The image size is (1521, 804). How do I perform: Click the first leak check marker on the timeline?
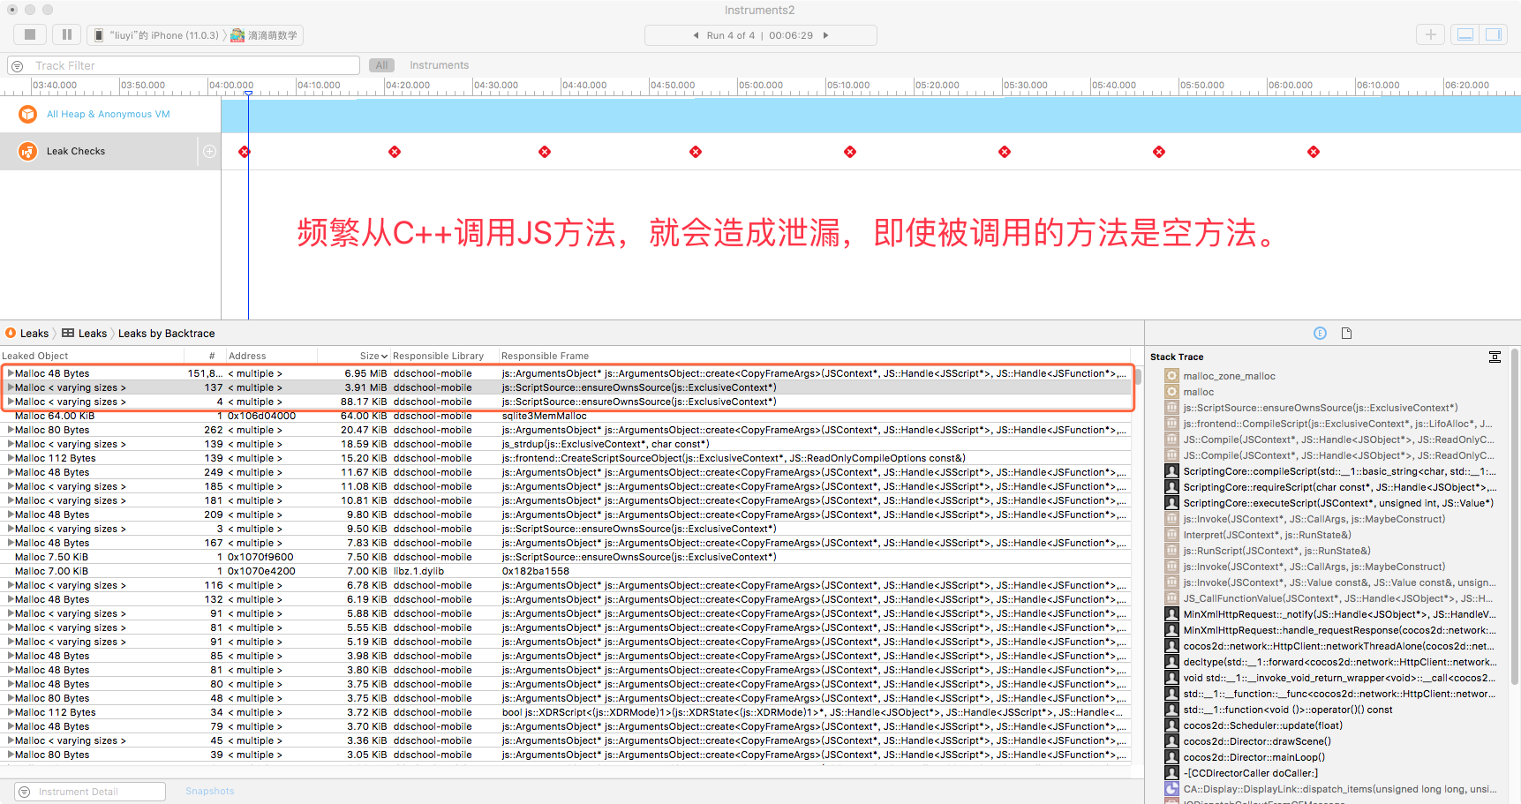point(245,152)
